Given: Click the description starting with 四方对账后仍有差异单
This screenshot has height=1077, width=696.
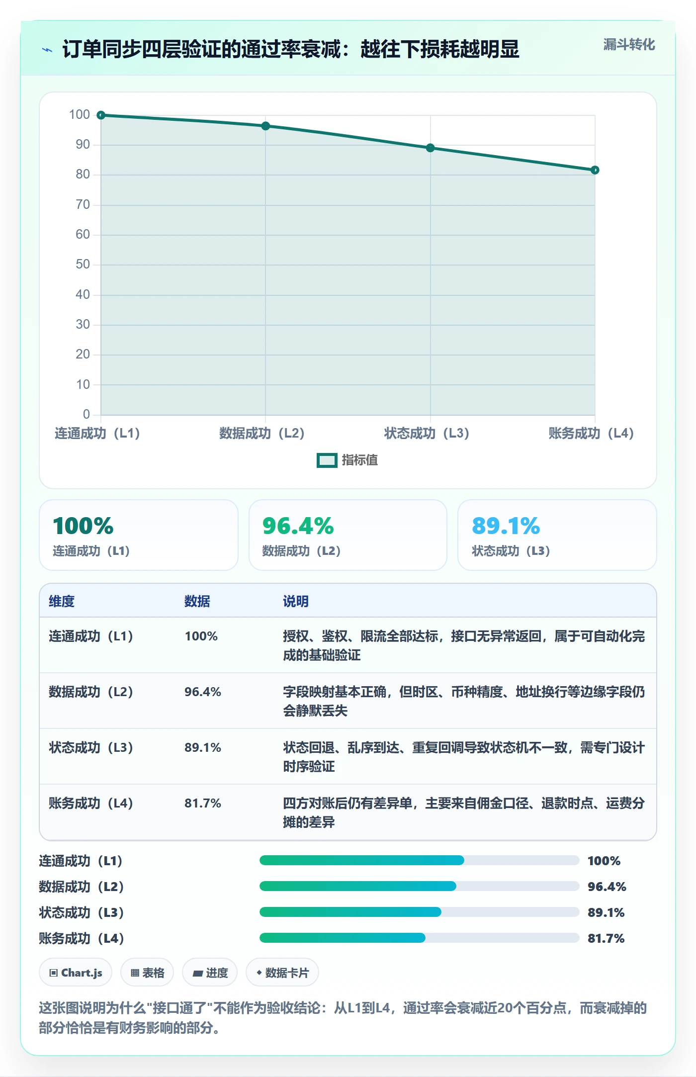Looking at the screenshot, I should 464,812.
